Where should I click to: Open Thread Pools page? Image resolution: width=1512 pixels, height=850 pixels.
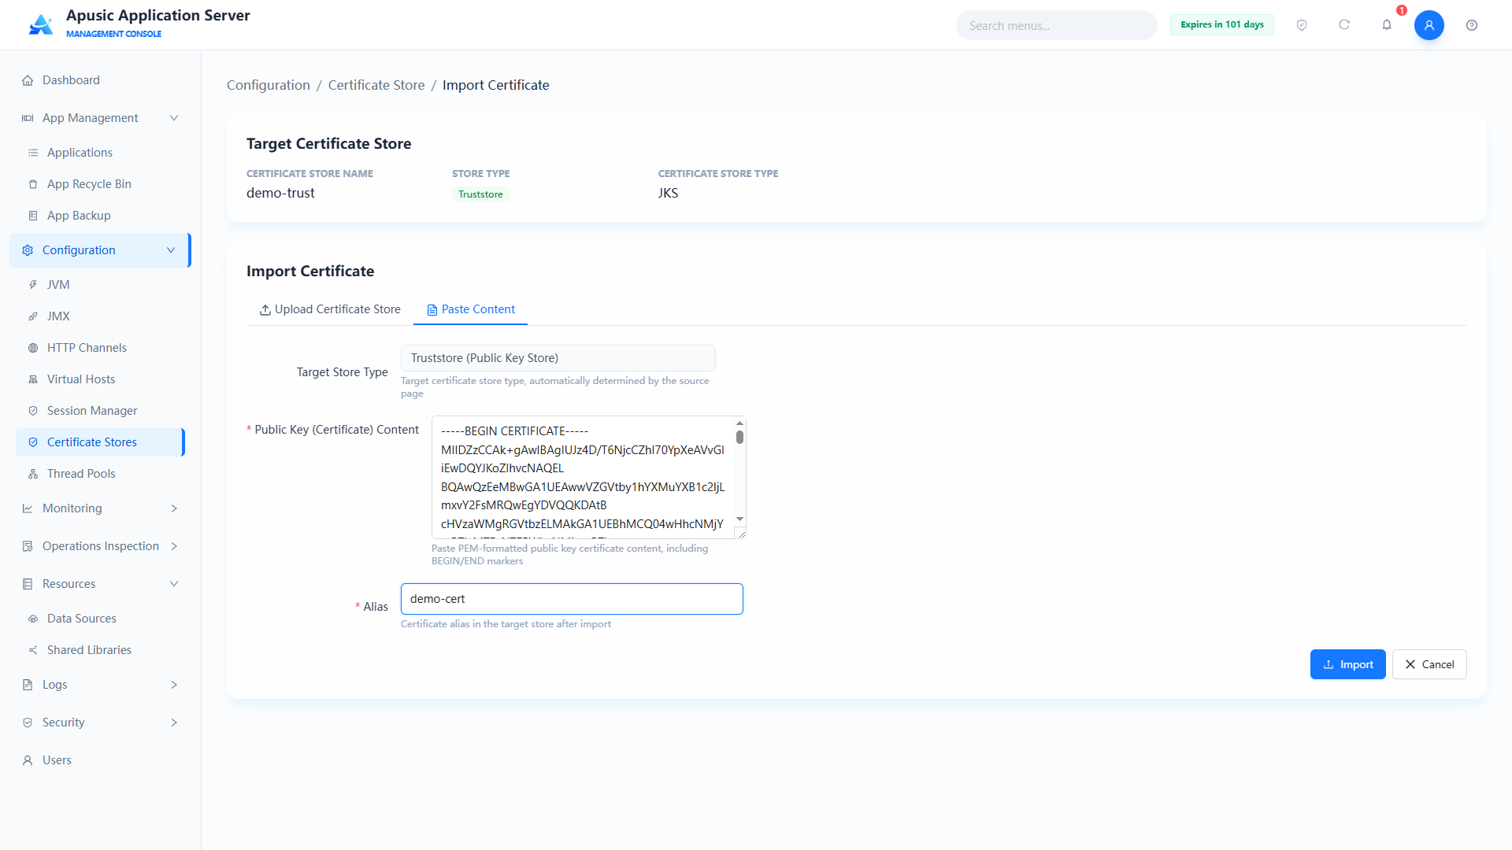[x=101, y=474]
